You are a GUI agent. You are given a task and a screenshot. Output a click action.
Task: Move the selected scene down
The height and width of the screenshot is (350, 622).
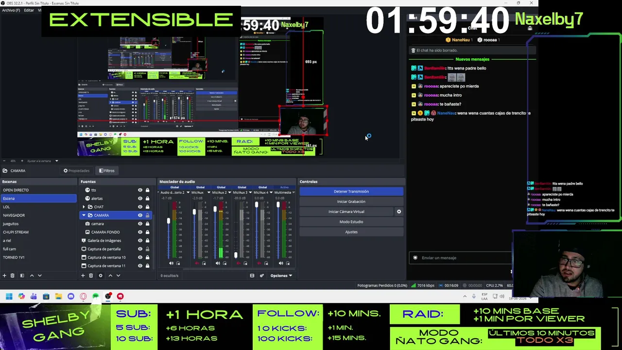[x=40, y=276]
